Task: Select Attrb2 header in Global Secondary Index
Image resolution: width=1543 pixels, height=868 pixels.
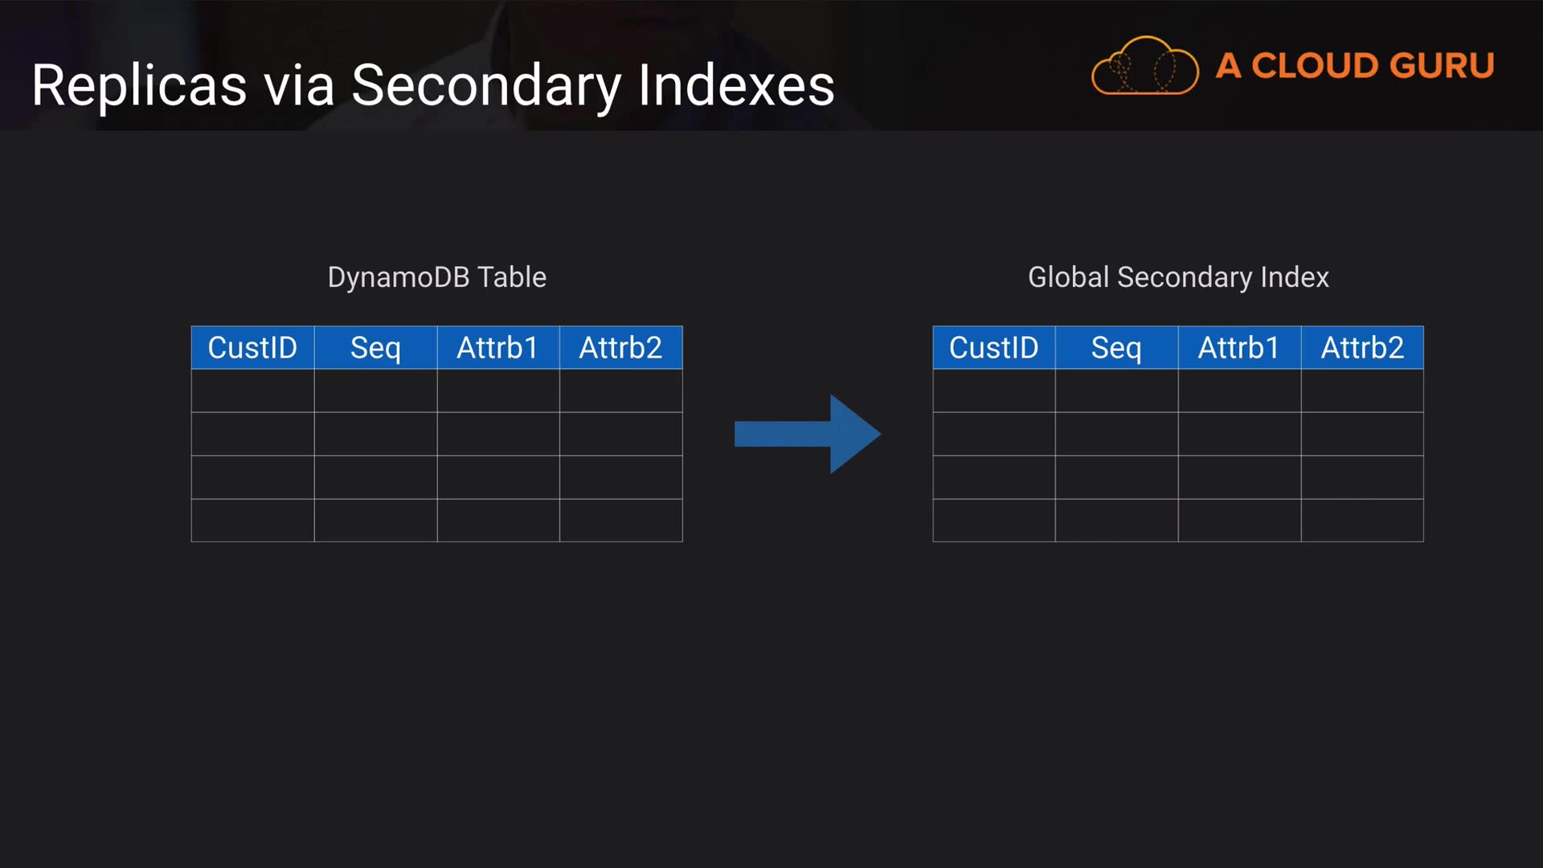Action: pyautogui.click(x=1362, y=348)
